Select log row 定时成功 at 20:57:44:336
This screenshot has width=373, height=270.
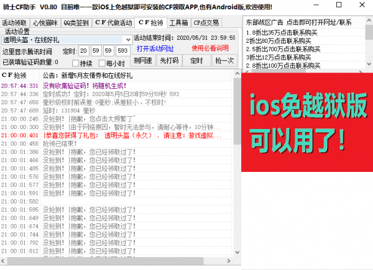click(x=117, y=94)
